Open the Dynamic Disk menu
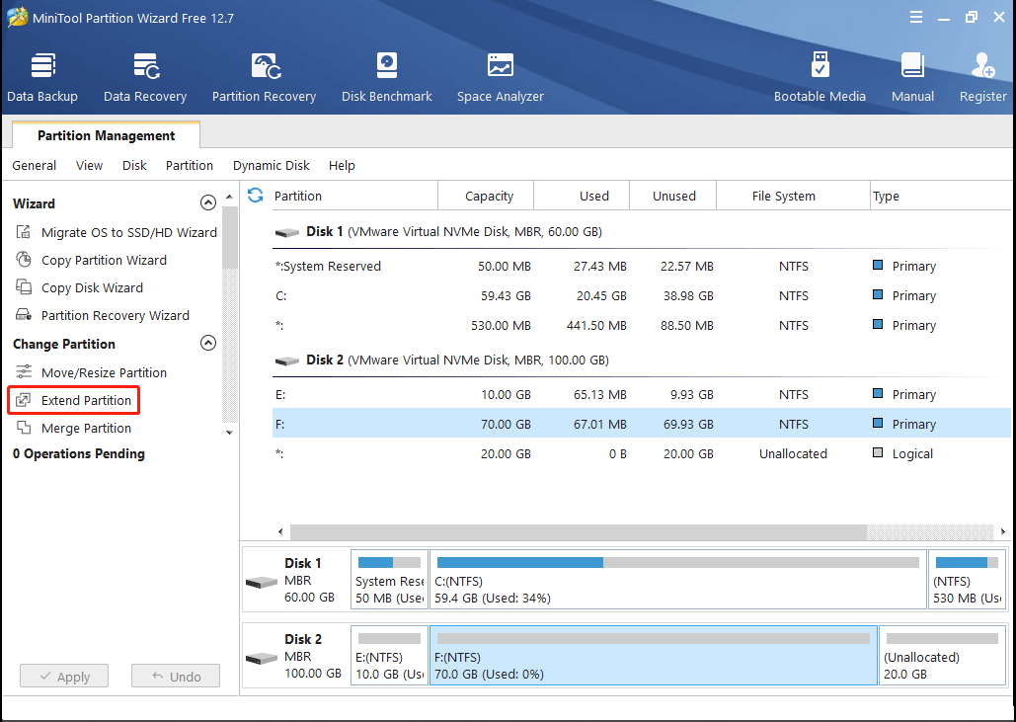 pyautogui.click(x=272, y=165)
